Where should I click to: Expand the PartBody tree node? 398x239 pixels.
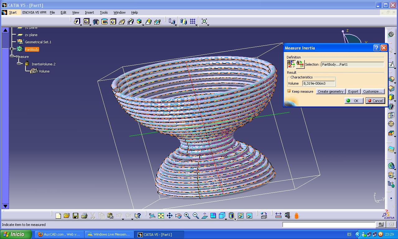[x=12, y=49]
